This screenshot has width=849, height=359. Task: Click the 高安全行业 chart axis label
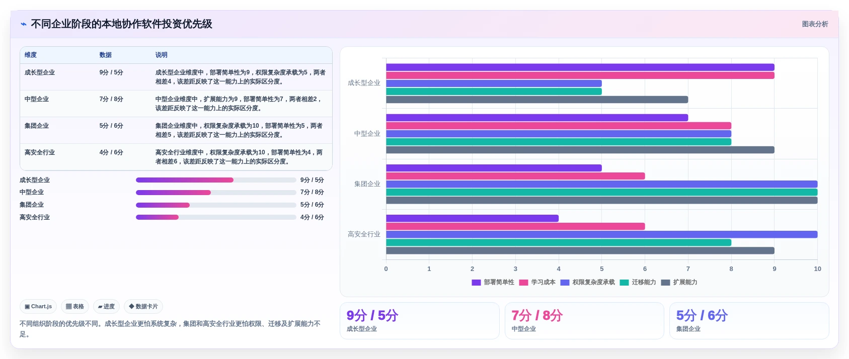(x=364, y=234)
